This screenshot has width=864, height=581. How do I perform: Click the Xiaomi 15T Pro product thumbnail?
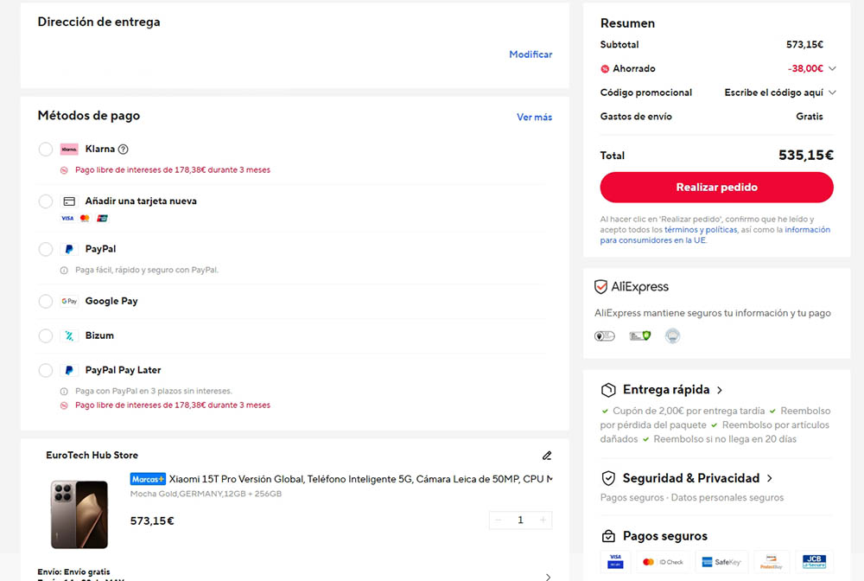(x=79, y=514)
